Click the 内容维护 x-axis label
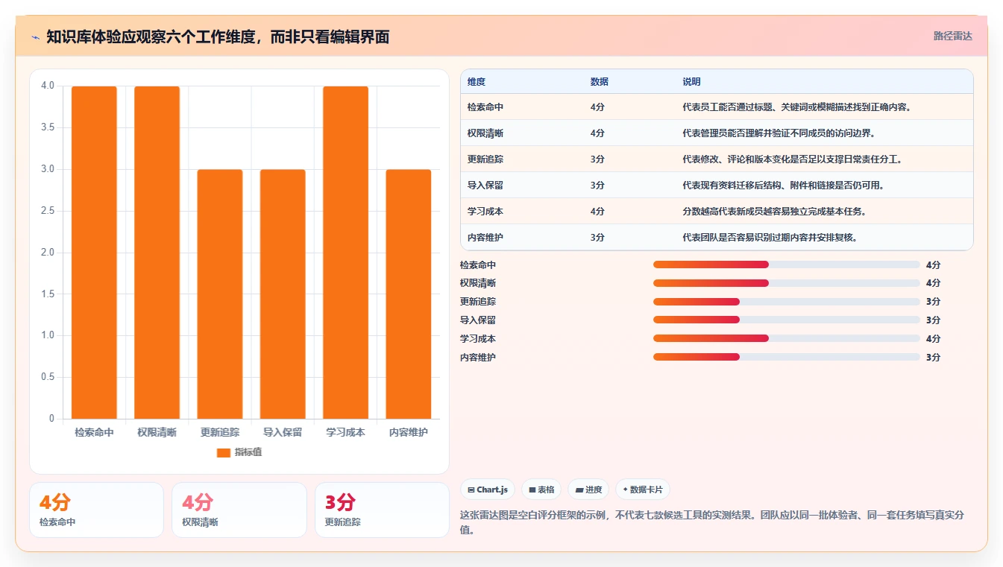Viewport: 1003px width, 567px height. [409, 432]
